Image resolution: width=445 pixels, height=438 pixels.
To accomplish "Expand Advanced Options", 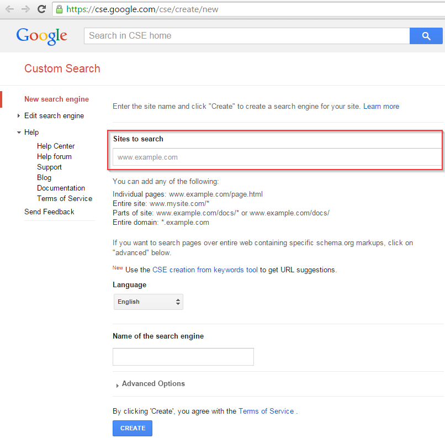I will [x=150, y=384].
